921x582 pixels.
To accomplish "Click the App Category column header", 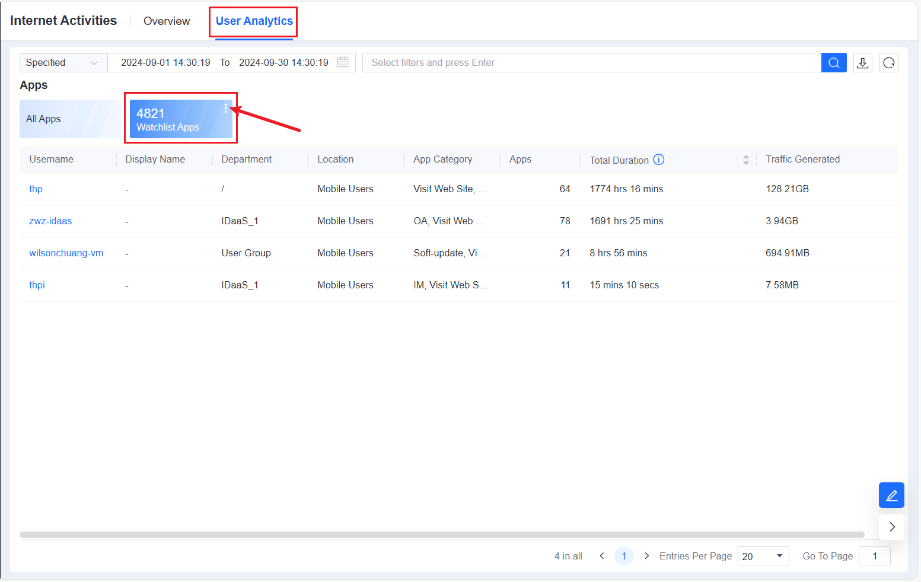I will pyautogui.click(x=443, y=159).
